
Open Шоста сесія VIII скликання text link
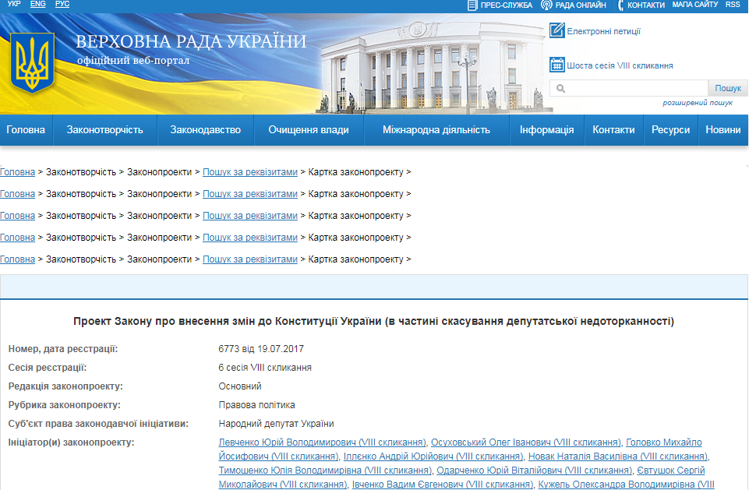620,65
